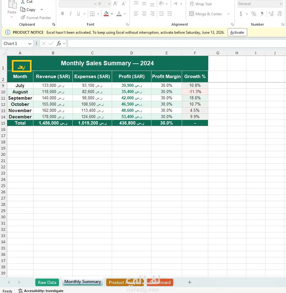The image size is (286, 293).
Task: Select row 15 header
Action: tap(3, 123)
